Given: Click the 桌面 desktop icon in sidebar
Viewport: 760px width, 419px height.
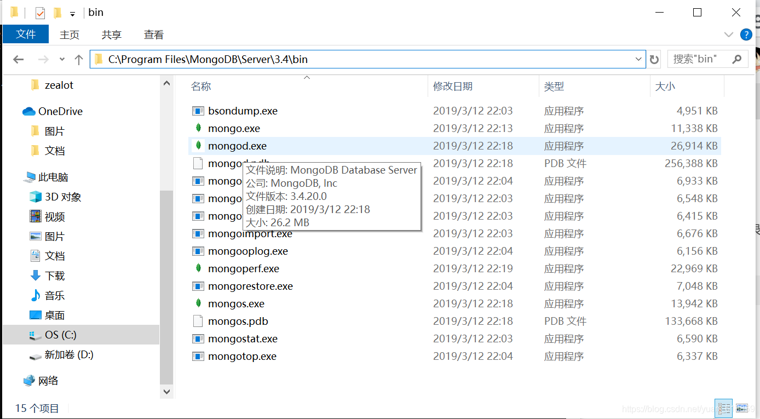Looking at the screenshot, I should [36, 315].
